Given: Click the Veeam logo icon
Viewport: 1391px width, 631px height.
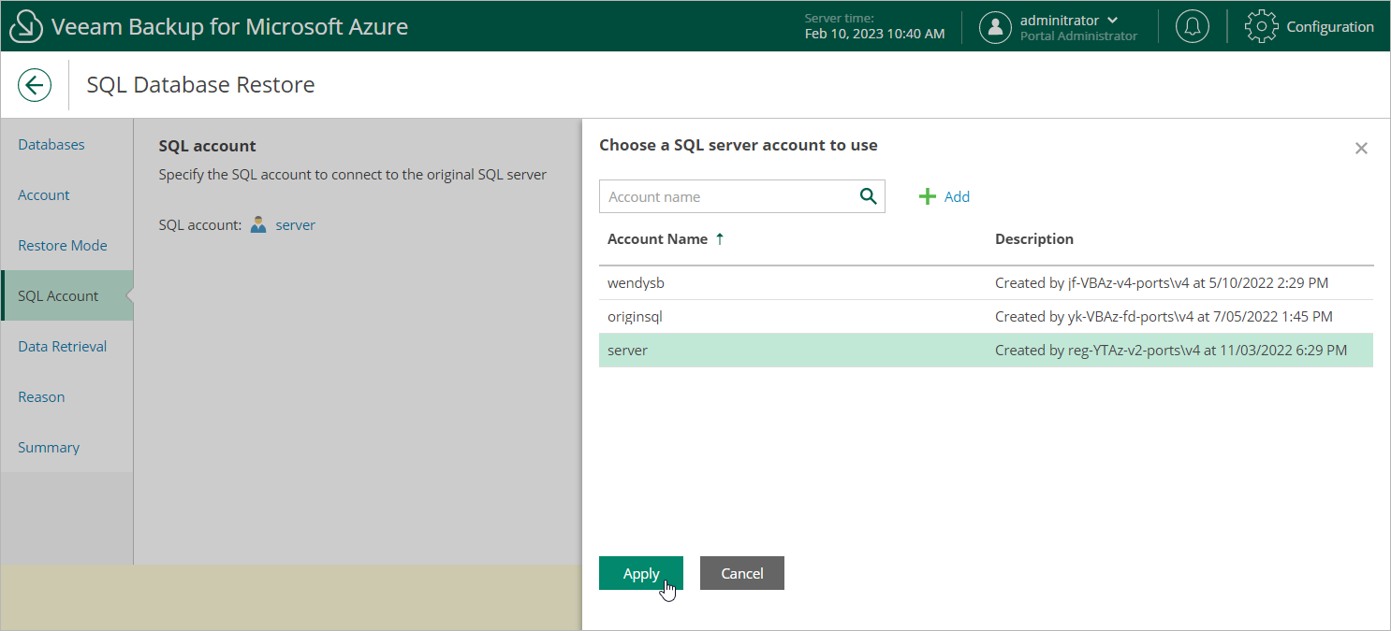Looking at the screenshot, I should pos(26,26).
